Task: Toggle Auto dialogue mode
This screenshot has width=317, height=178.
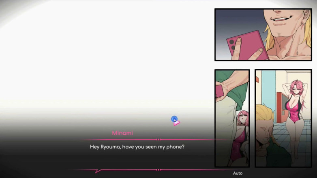Action: click(238, 173)
